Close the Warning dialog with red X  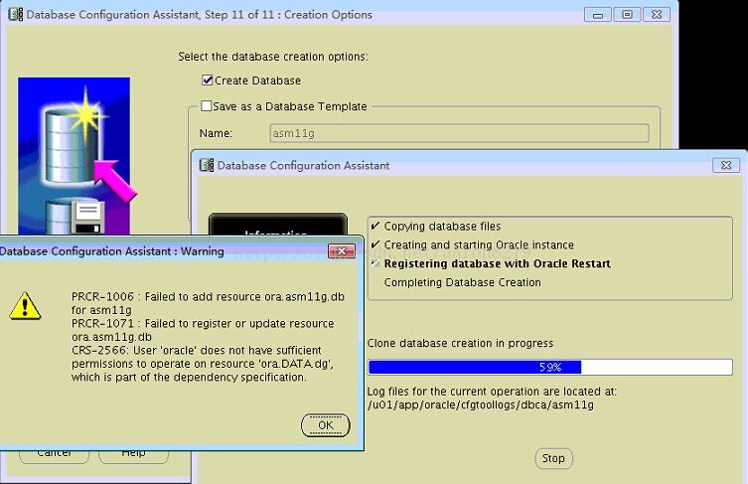342,251
